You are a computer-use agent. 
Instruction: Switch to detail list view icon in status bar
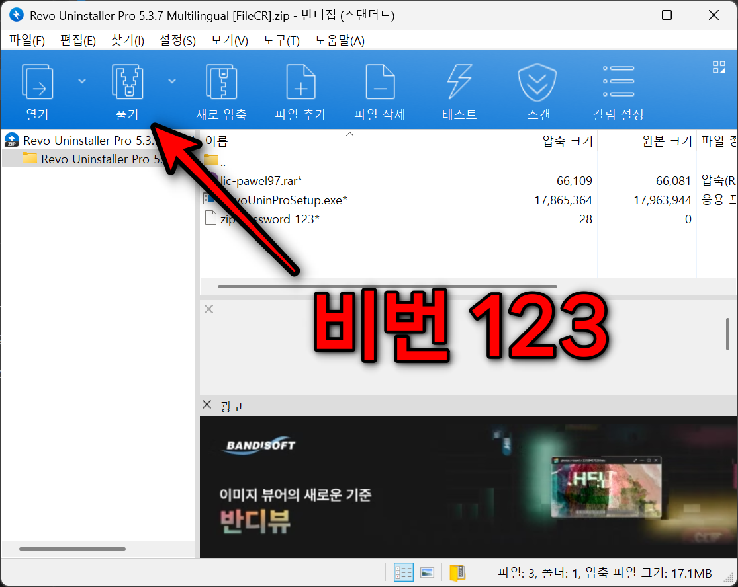click(403, 572)
